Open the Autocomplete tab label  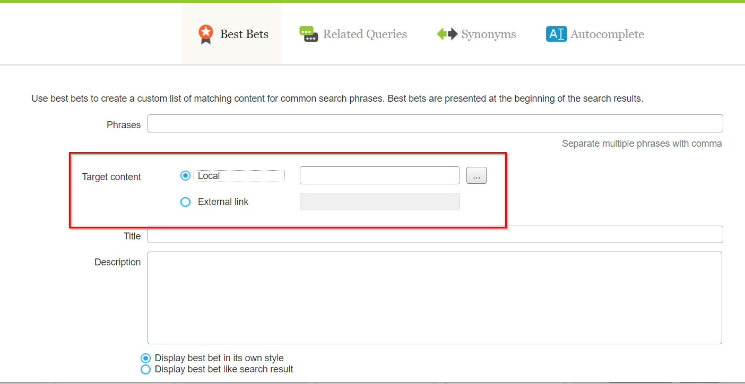tap(607, 34)
